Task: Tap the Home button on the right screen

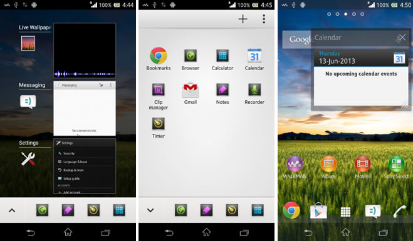Action: click(345, 232)
